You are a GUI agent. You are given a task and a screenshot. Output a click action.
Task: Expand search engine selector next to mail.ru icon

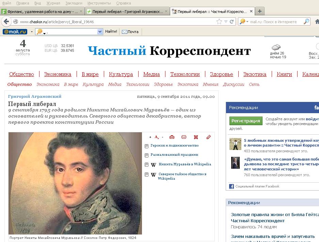point(247,21)
